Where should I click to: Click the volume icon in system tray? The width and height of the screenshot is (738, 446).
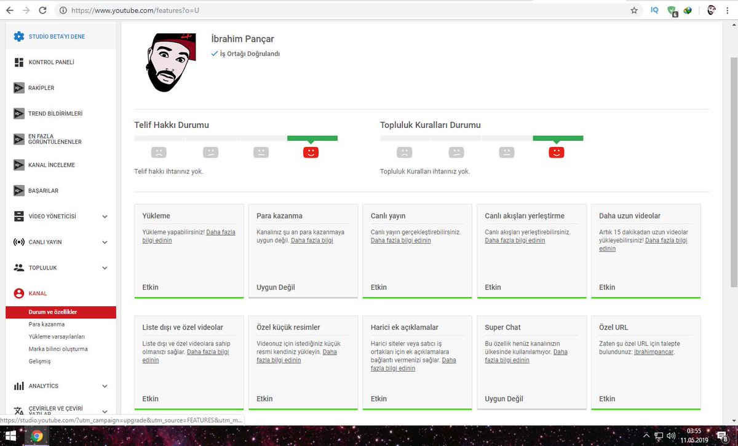(x=671, y=436)
